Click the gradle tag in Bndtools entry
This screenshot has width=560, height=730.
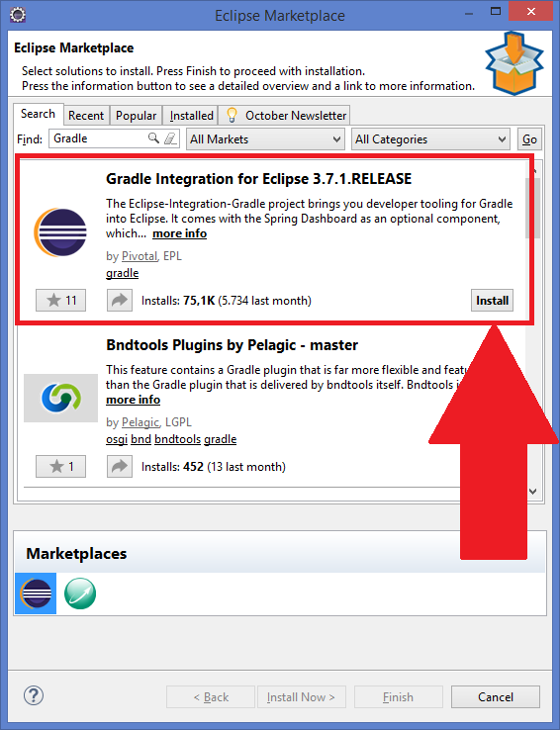click(x=221, y=439)
